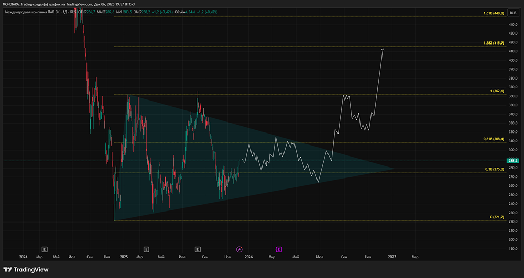Open the RUB currency selector
Screen dimensions: 524x278
(x=512, y=12)
